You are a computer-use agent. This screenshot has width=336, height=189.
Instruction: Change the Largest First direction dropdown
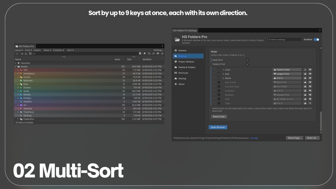click(287, 74)
